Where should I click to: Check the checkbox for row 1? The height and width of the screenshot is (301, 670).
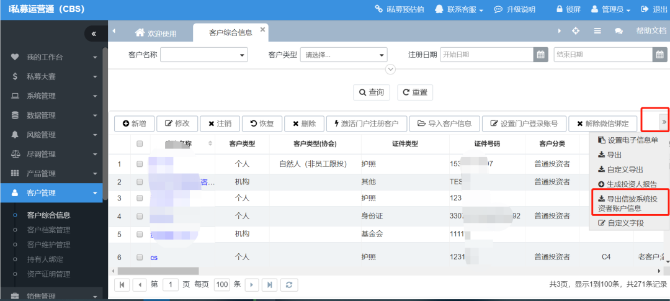(140, 163)
